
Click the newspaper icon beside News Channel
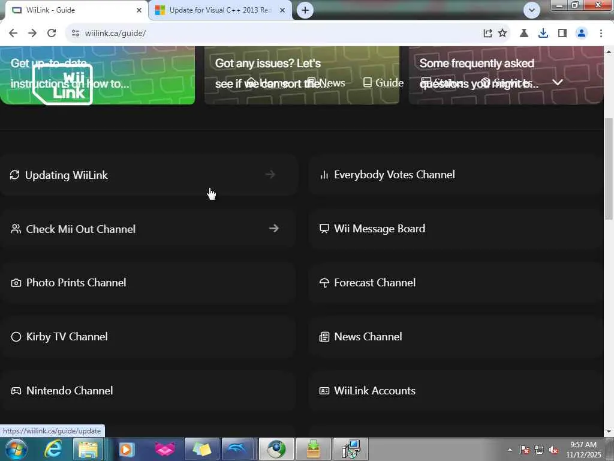point(324,337)
